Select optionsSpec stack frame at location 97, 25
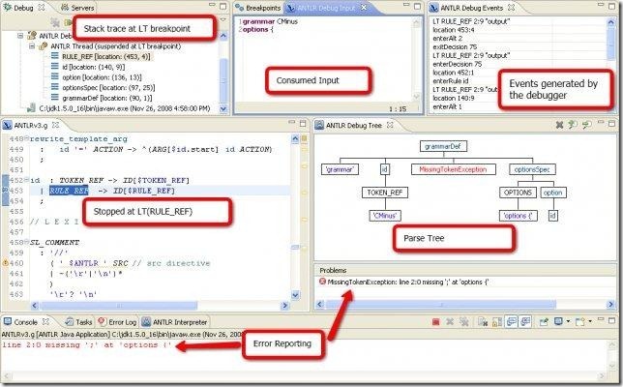Image resolution: width=623 pixels, height=387 pixels. point(108,87)
